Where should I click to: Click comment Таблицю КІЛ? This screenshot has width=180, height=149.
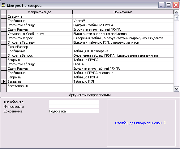pos(123,81)
